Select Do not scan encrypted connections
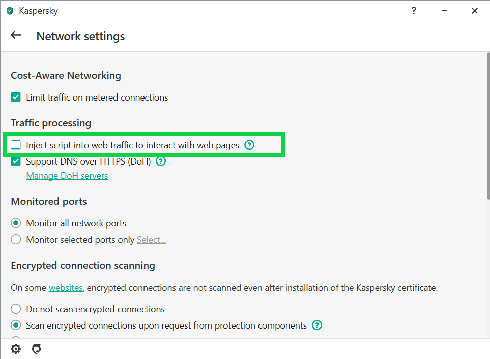This screenshot has height=359, width=490. [16, 309]
